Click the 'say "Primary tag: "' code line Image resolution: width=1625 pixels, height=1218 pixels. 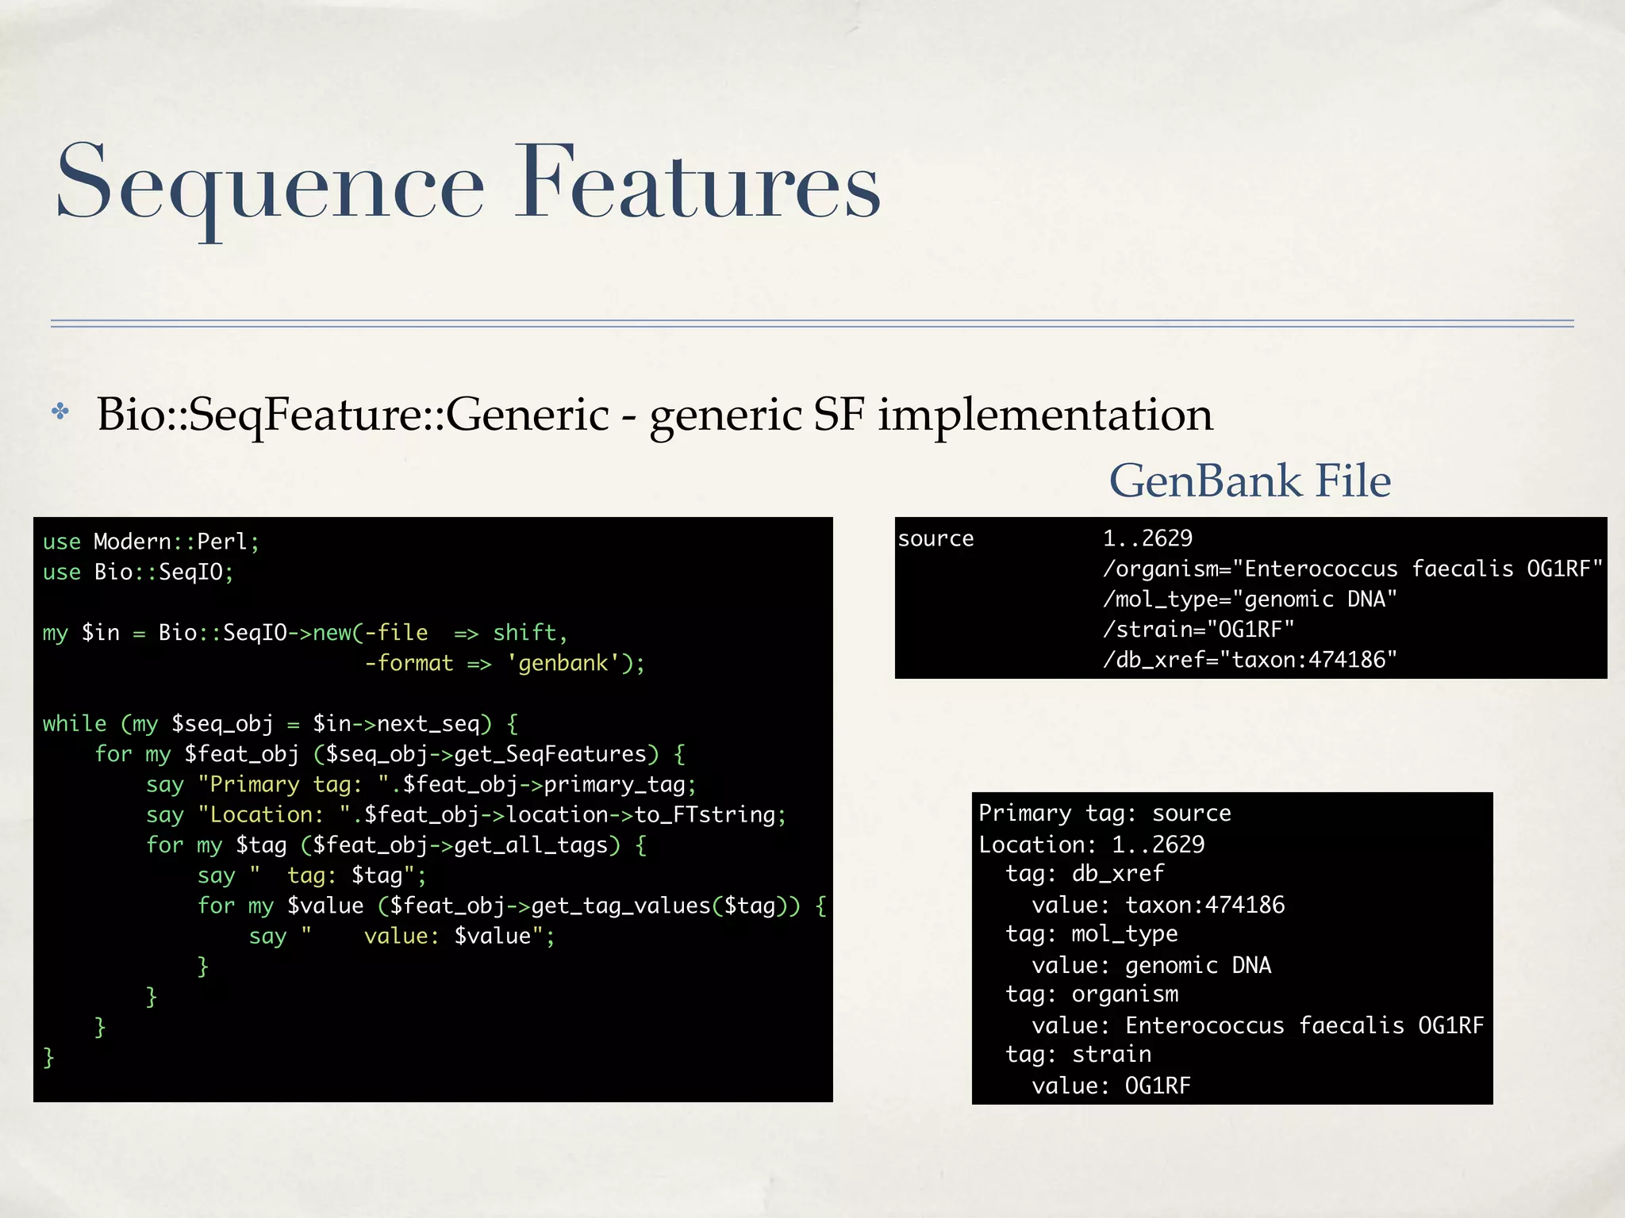421,785
